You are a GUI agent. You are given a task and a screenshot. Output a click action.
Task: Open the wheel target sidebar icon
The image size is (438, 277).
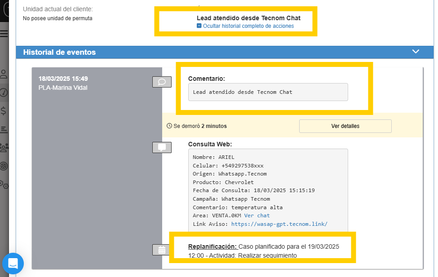click(4, 166)
